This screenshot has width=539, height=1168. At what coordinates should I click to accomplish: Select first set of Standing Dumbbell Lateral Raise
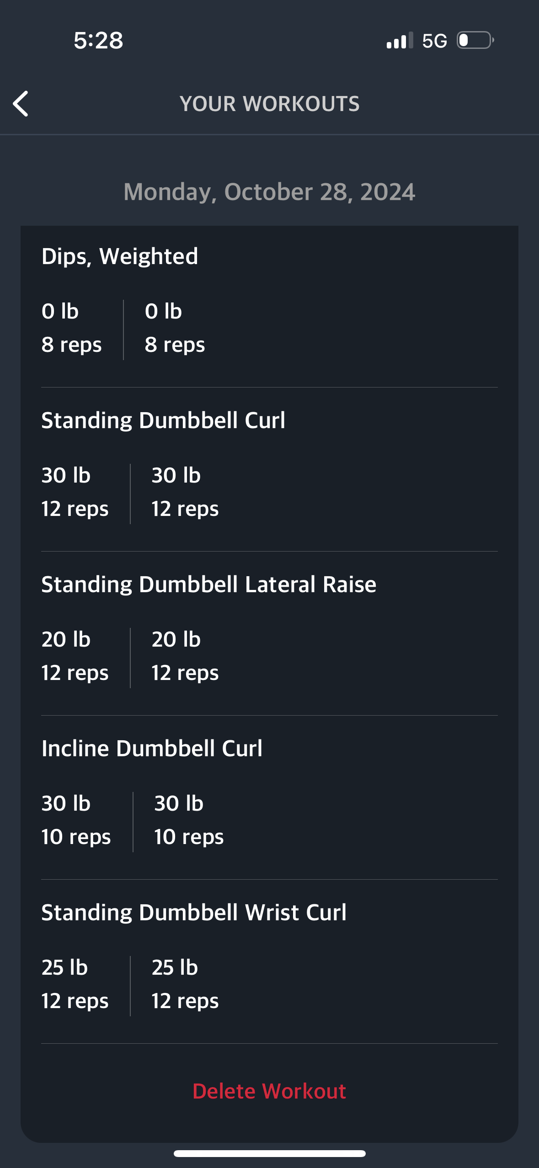pos(75,656)
